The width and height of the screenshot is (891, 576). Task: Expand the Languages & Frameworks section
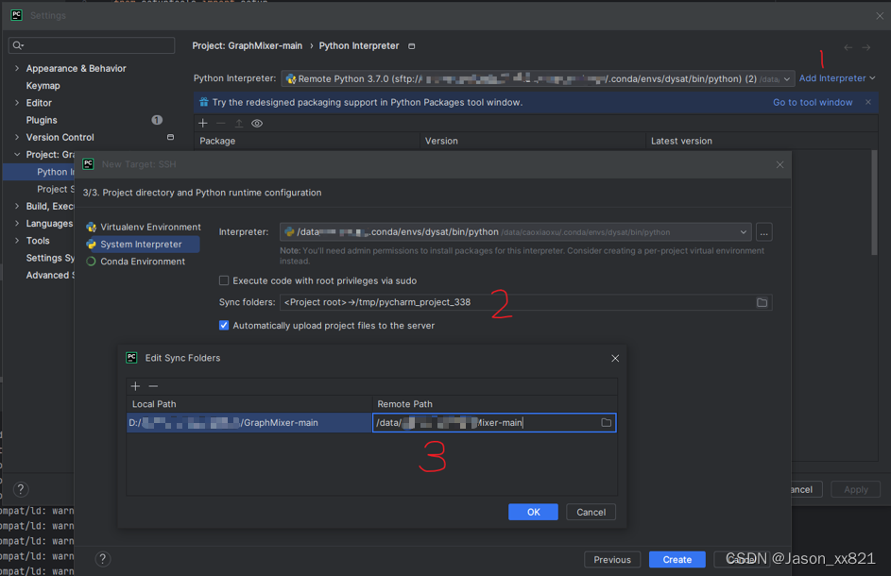[17, 223]
